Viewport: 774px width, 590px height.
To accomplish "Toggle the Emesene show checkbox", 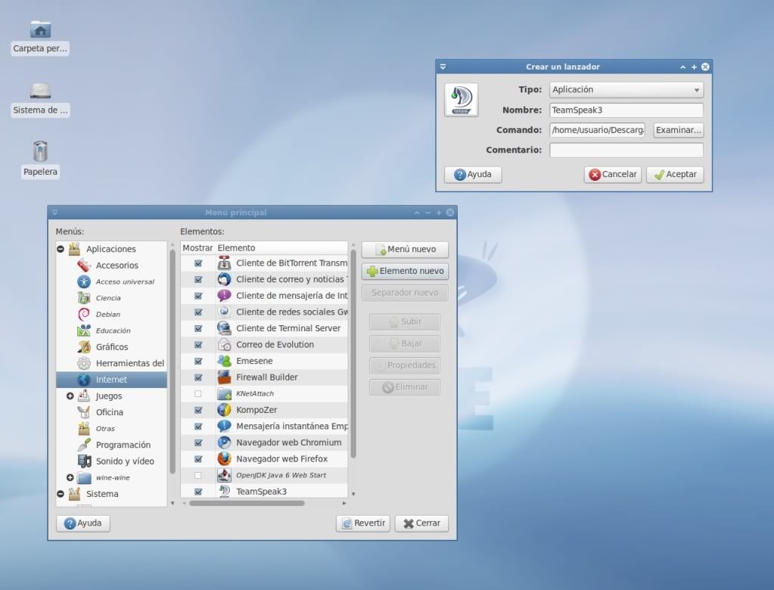I will coord(198,361).
